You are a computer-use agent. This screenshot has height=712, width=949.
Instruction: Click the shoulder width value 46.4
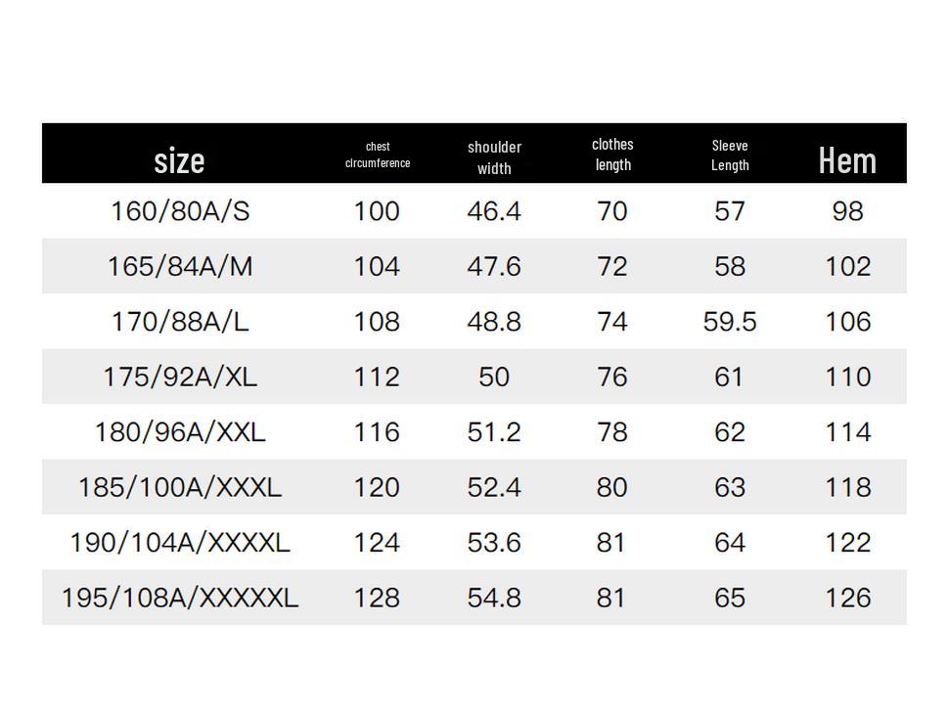pyautogui.click(x=494, y=211)
